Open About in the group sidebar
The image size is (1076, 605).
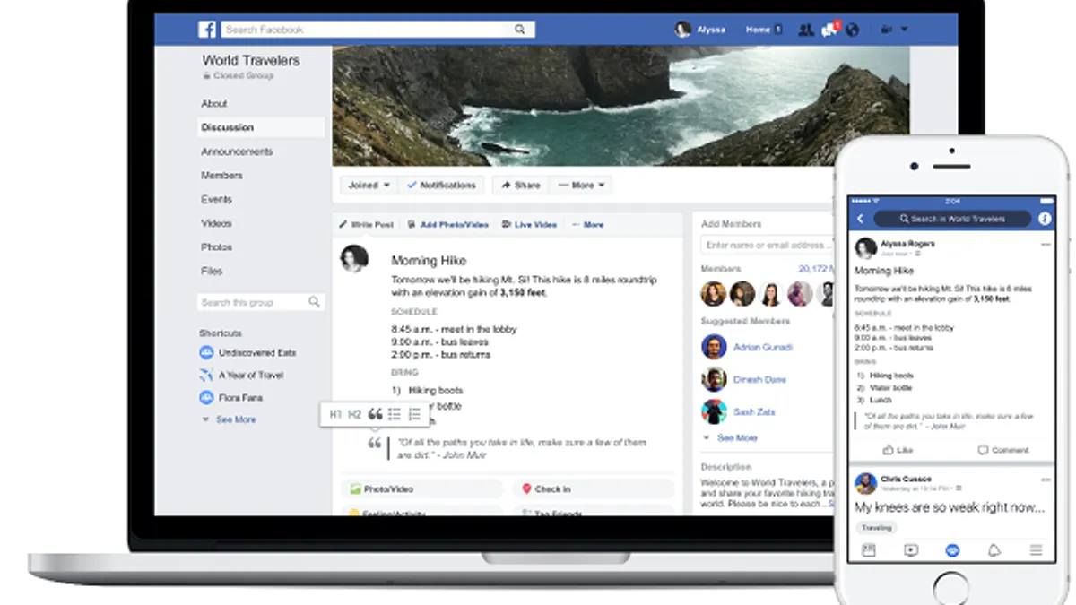(x=214, y=104)
